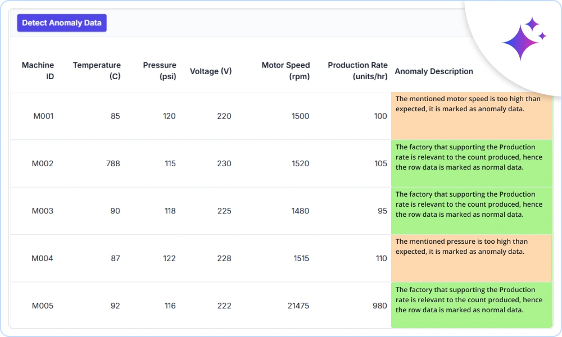Select the Motor Speed (rpm) header
The width and height of the screenshot is (562, 337).
click(285, 71)
